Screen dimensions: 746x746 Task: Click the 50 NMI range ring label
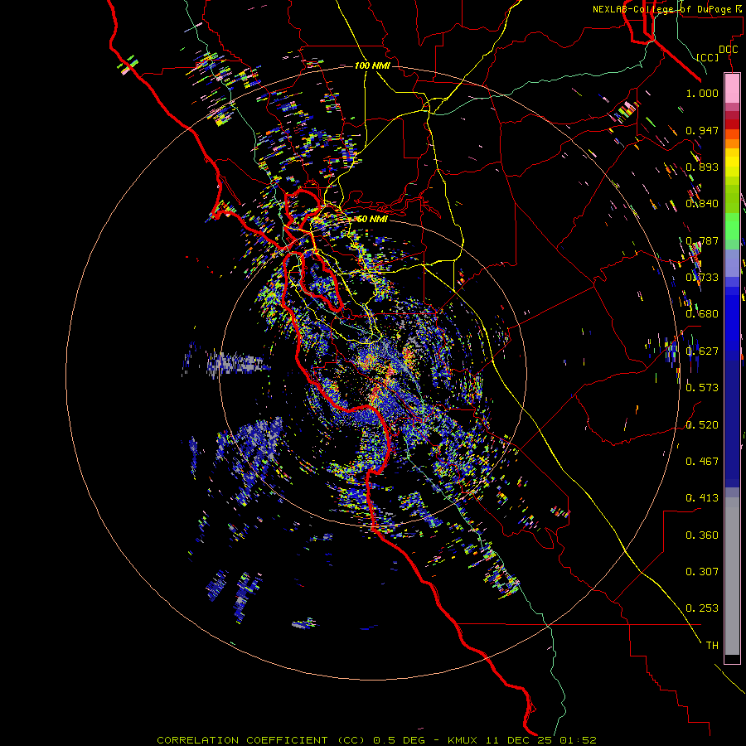[x=371, y=219]
